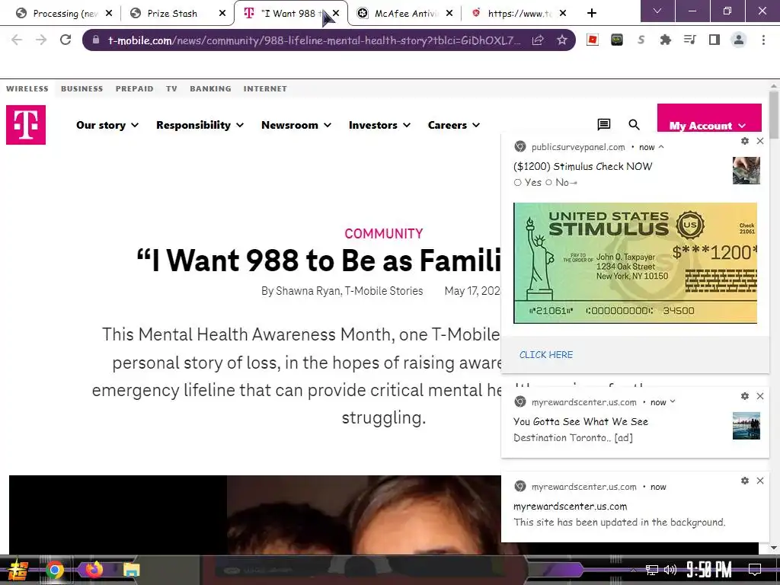Click the dark green extension icon
This screenshot has height=585, width=780.
[x=617, y=40]
